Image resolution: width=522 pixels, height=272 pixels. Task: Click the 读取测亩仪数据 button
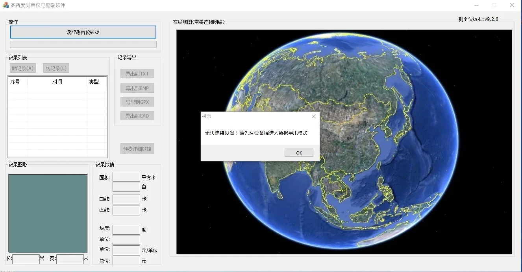click(x=83, y=32)
